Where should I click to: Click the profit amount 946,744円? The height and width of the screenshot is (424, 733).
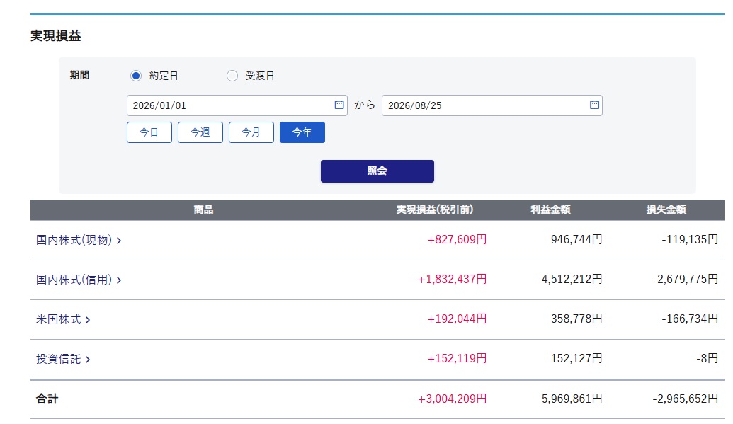point(576,240)
